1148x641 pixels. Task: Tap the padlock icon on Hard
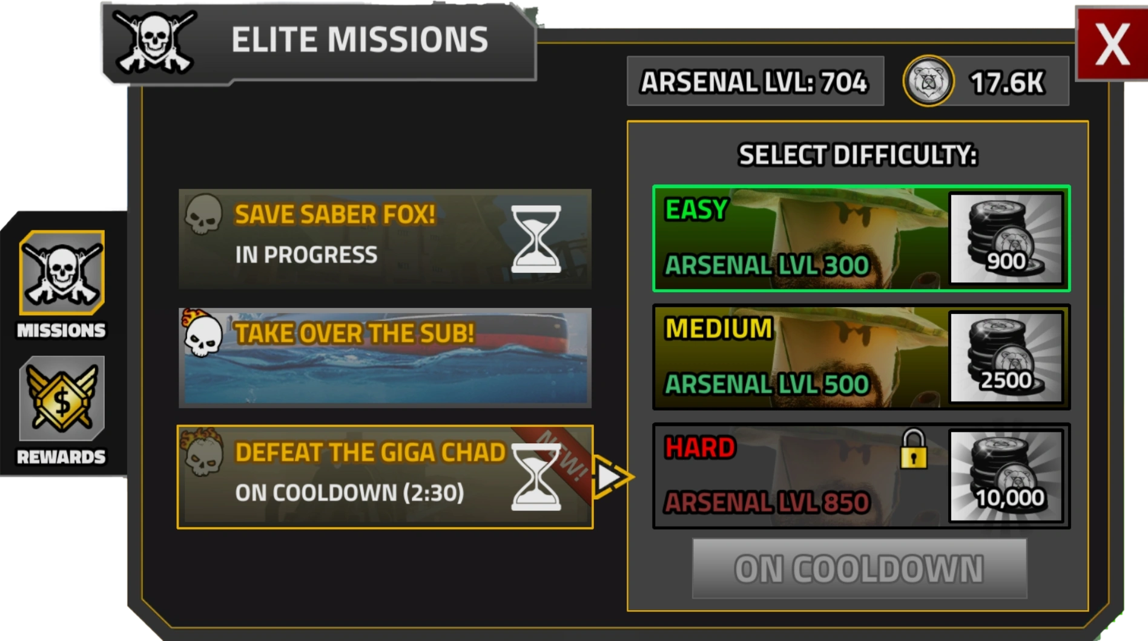click(913, 449)
